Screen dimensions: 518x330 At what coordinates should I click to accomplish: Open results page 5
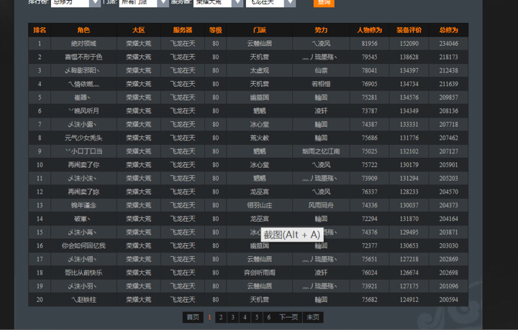[257, 317]
